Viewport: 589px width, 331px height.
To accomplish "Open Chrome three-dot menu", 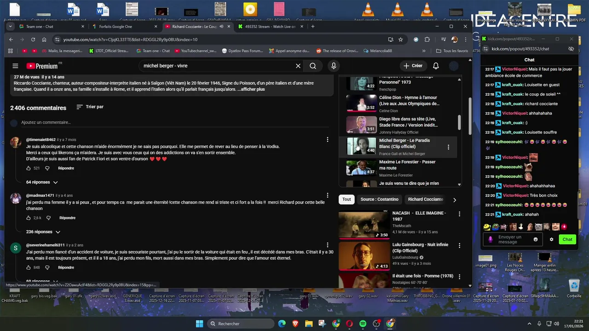I will click(465, 40).
